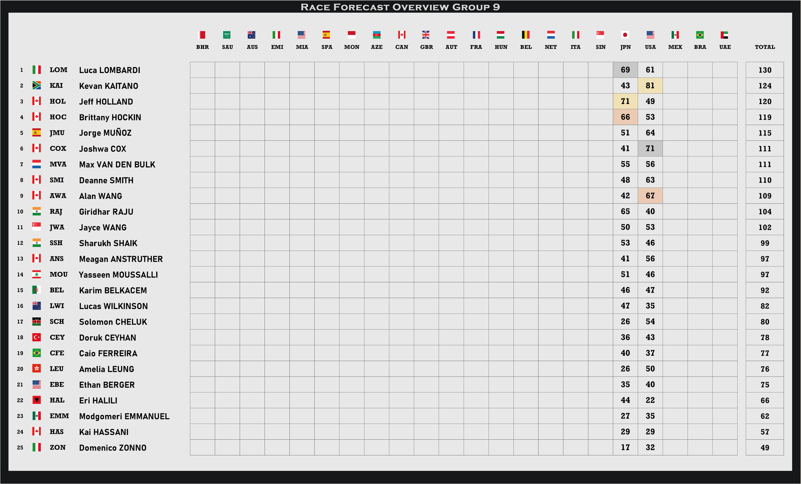Click the Brazil flag above BRA column
This screenshot has width=801, height=484.
[x=700, y=35]
